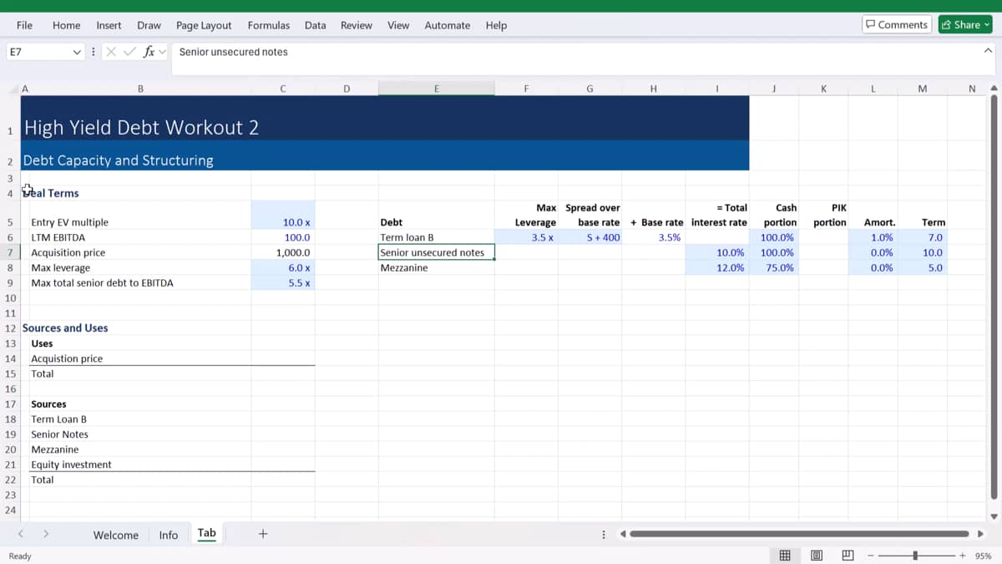Screen dimensions: 1002x564
Task: Open the Insert ribbon tab
Action: click(x=109, y=25)
